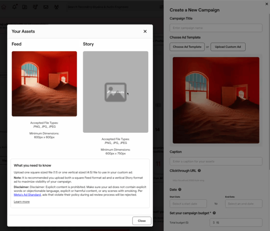Click the music playlist icon in top bar
270x231 pixels.
click(35, 7)
